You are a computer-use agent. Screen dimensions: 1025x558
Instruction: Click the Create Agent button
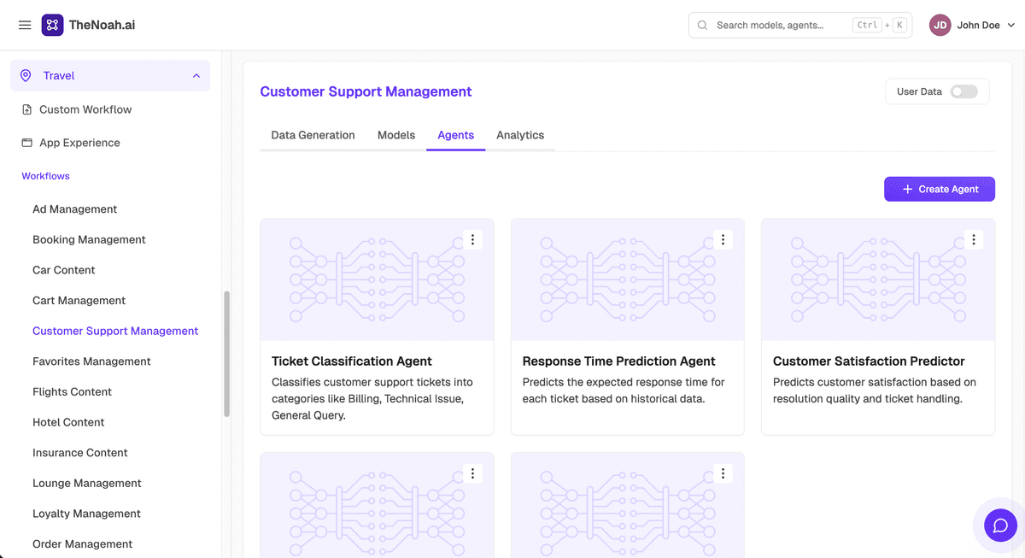pyautogui.click(x=940, y=190)
